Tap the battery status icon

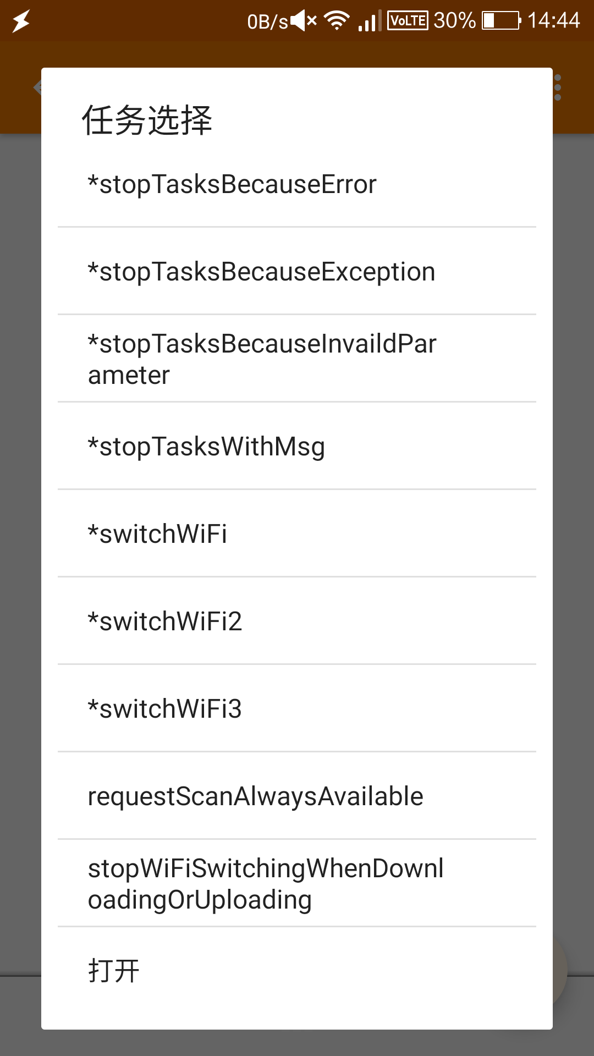click(501, 21)
